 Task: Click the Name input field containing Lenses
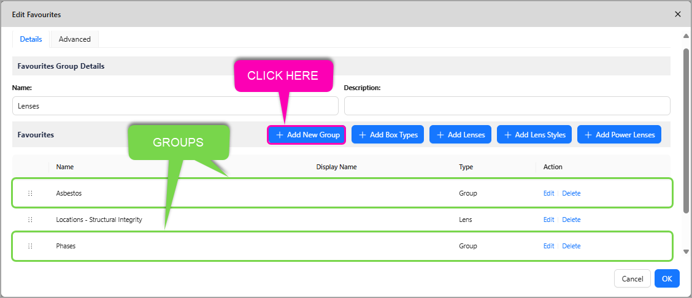(175, 105)
